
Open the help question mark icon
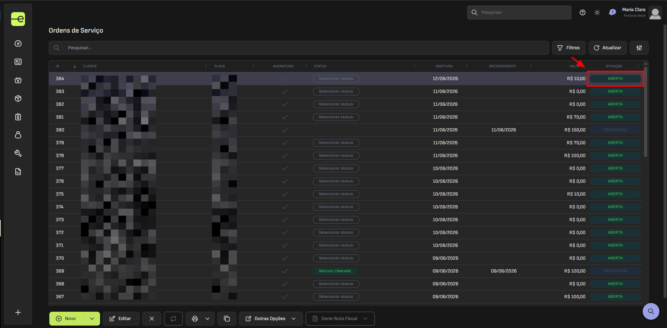[x=583, y=12]
